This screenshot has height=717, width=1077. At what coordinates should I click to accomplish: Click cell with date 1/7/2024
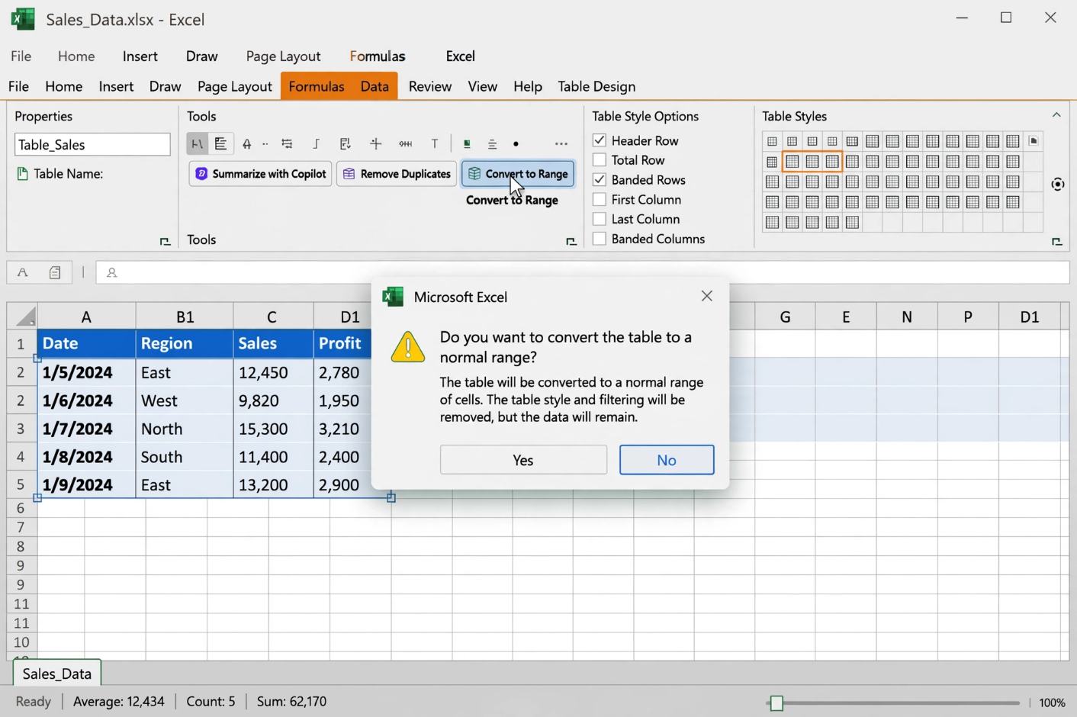86,429
